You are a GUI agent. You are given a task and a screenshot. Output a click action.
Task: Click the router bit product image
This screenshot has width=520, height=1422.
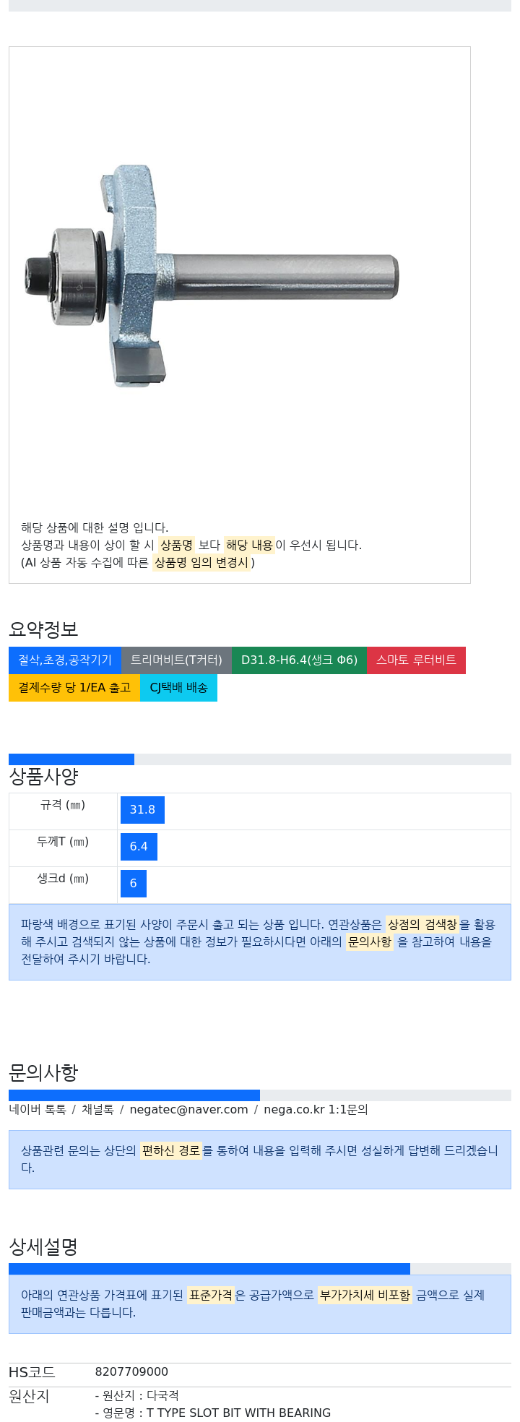(211, 276)
